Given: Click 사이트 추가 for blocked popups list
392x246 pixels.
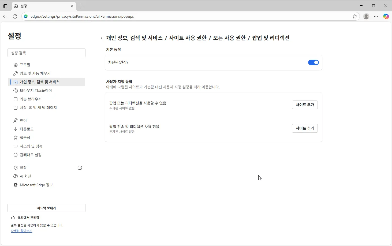Looking at the screenshot, I should click(305, 105).
